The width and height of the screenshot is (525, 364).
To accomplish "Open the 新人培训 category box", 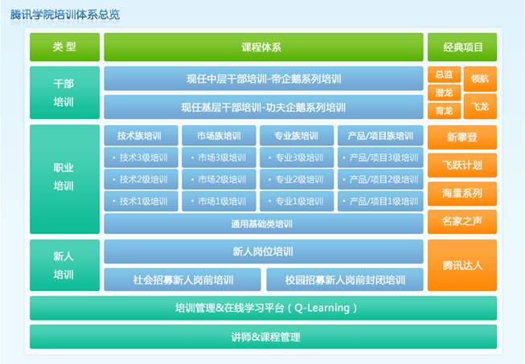I will point(64,265).
